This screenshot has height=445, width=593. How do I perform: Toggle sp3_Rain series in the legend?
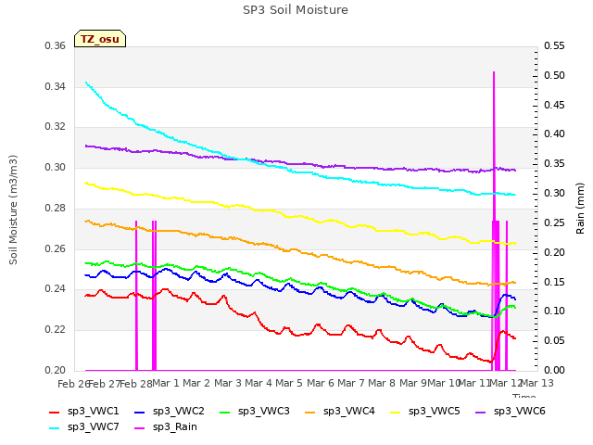pos(166,427)
